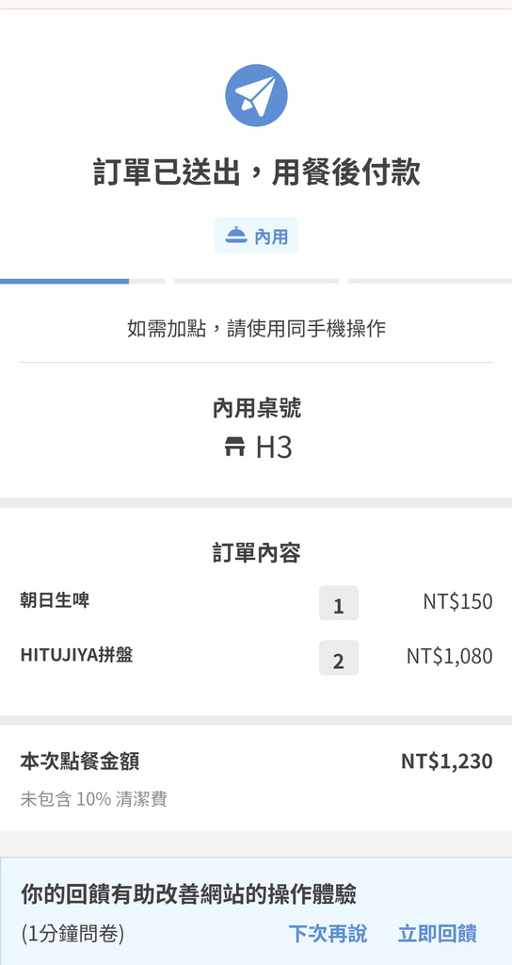This screenshot has width=512, height=965.
Task: Click the H3 table number
Action: (x=274, y=448)
